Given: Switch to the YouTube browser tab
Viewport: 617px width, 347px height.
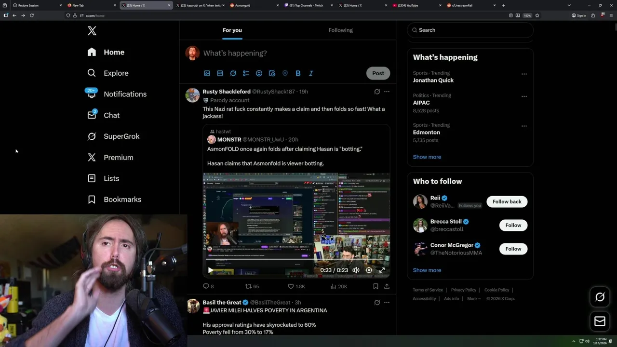Looking at the screenshot, I should tap(417, 5).
